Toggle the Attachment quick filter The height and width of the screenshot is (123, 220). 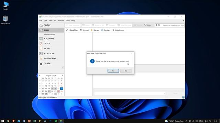pyautogui.click(x=118, y=30)
